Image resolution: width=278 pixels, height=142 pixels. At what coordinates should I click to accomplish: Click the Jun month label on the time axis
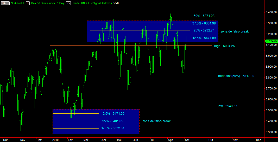(136, 140)
